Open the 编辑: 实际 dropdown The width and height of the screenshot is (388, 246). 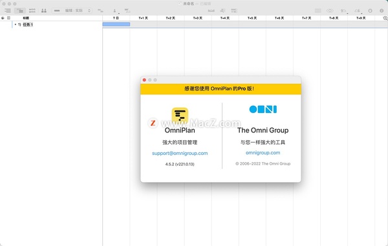pos(78,10)
